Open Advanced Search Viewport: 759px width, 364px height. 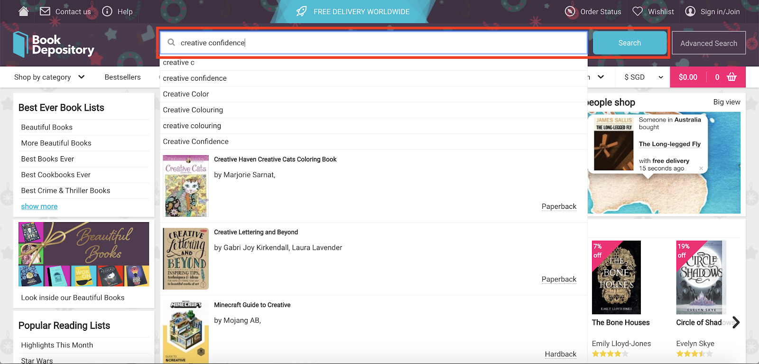[709, 43]
